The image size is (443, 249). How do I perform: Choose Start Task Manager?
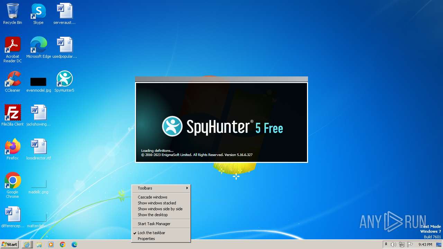tap(161, 224)
